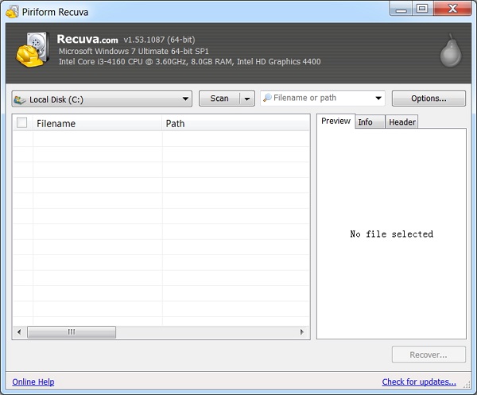The height and width of the screenshot is (395, 477).
Task: Expand the Scan button options arrow
Action: (x=247, y=99)
